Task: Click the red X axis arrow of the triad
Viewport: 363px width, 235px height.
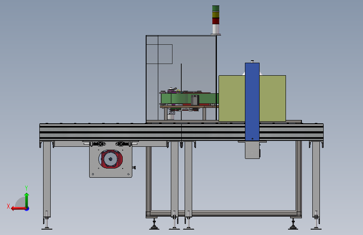Action: pyautogui.click(x=18, y=209)
